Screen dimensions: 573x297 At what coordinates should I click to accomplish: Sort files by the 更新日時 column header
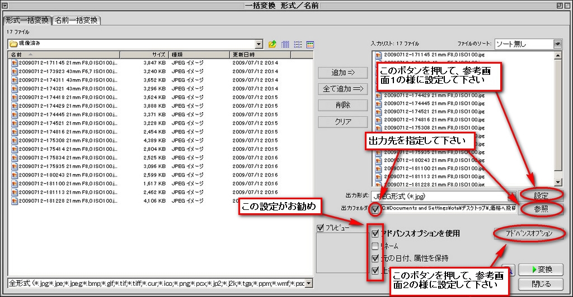click(x=260, y=55)
